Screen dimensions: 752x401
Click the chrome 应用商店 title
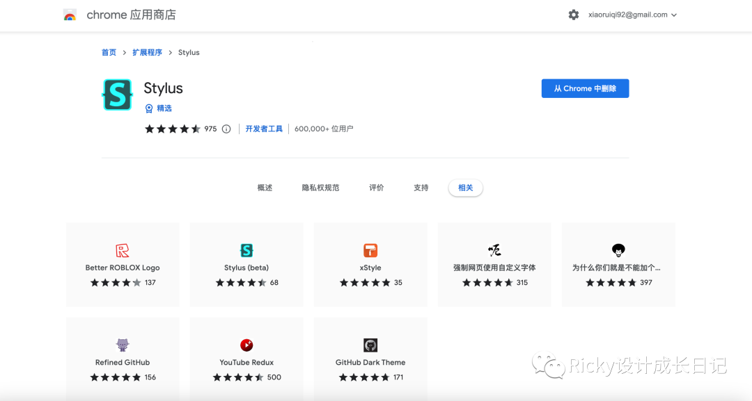(x=131, y=15)
